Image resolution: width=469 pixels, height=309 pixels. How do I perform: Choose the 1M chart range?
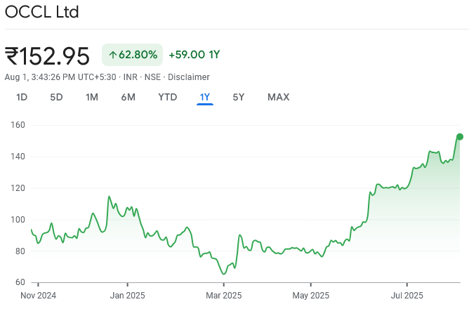[x=91, y=97]
